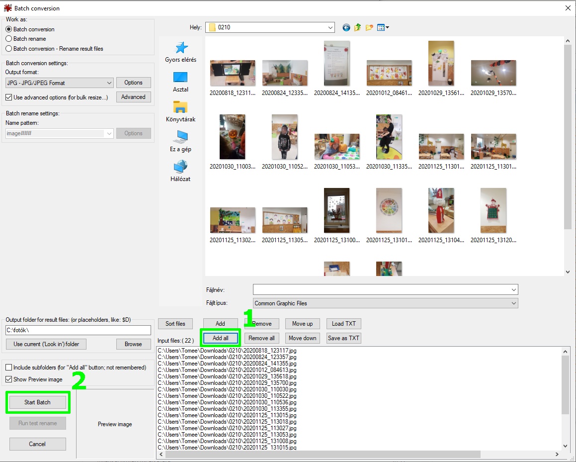Expand the Fájlnév dropdown list
This screenshot has height=462, width=576.
(x=513, y=289)
